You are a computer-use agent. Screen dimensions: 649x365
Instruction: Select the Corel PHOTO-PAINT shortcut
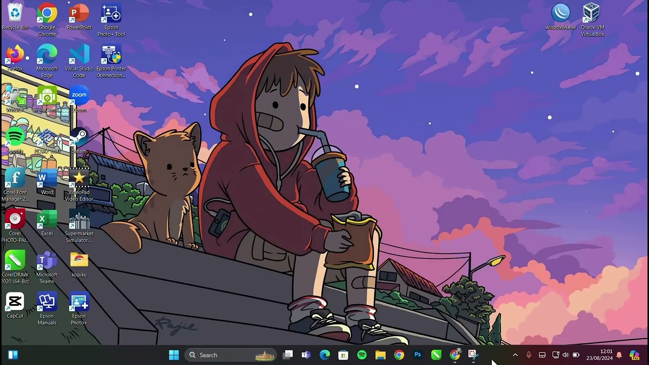(x=15, y=226)
